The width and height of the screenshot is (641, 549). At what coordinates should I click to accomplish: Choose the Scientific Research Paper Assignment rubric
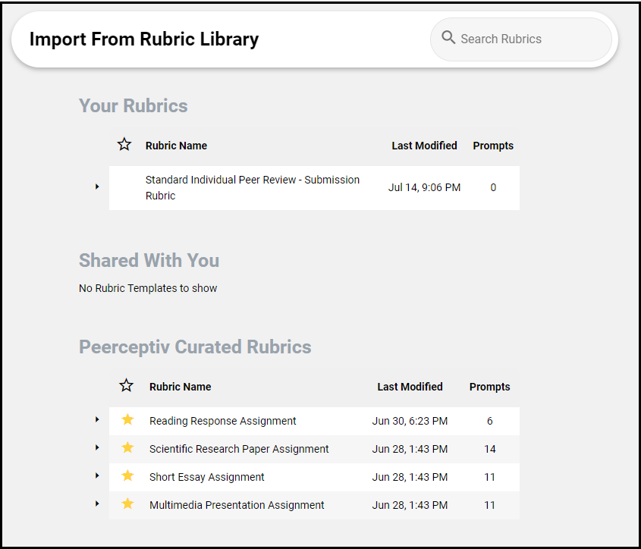pos(239,449)
